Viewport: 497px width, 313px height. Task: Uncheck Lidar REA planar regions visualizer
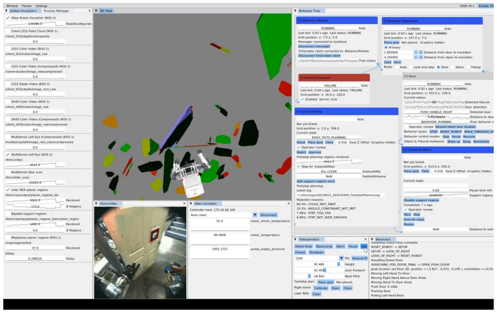pos(8,190)
